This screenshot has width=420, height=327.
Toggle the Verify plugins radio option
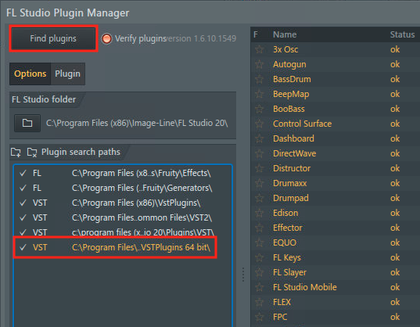tap(106, 38)
